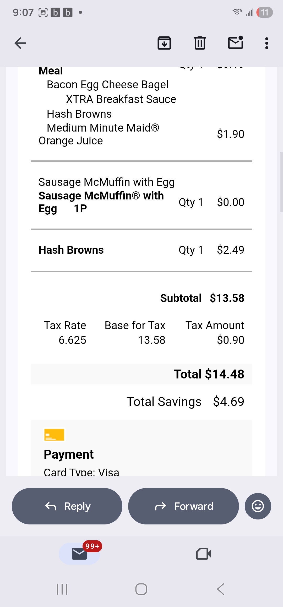Switch to the Mail tab with 99+ badge
Image resolution: width=283 pixels, height=607 pixels.
79,554
